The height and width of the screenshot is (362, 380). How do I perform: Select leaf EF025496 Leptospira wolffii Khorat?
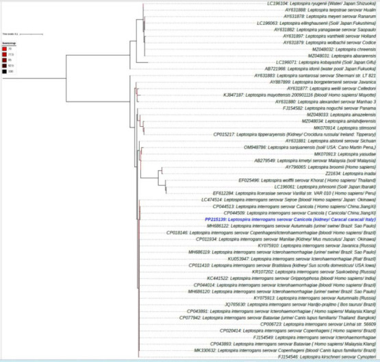(307, 180)
